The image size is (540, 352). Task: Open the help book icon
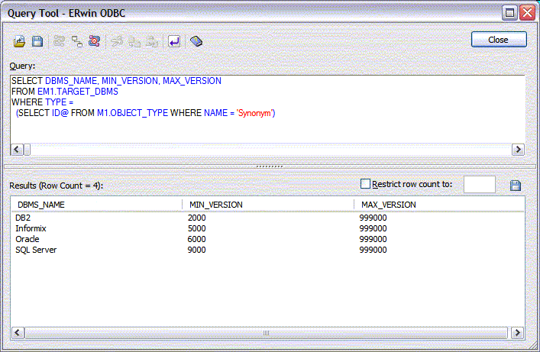point(196,42)
